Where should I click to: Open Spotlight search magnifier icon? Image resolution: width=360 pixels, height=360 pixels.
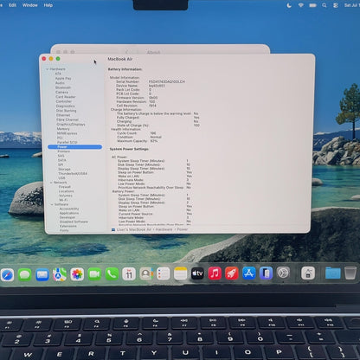click(325, 5)
